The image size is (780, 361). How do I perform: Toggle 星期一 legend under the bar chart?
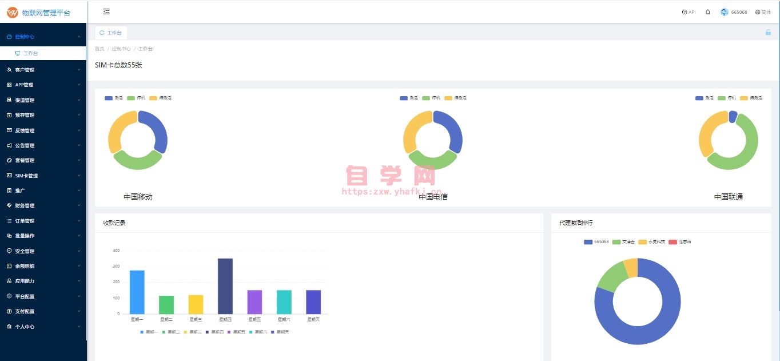149,332
